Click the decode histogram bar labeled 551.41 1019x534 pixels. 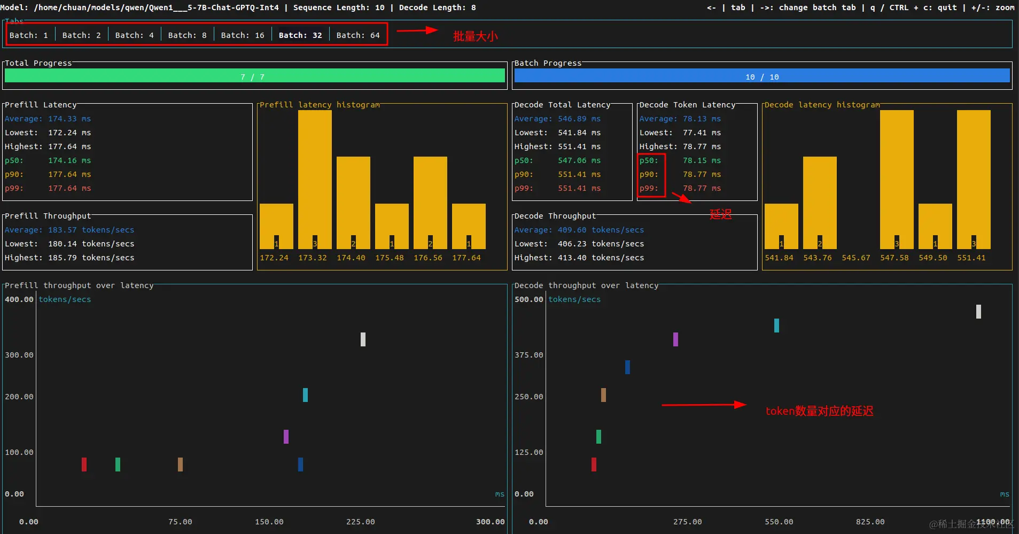pyautogui.click(x=974, y=180)
